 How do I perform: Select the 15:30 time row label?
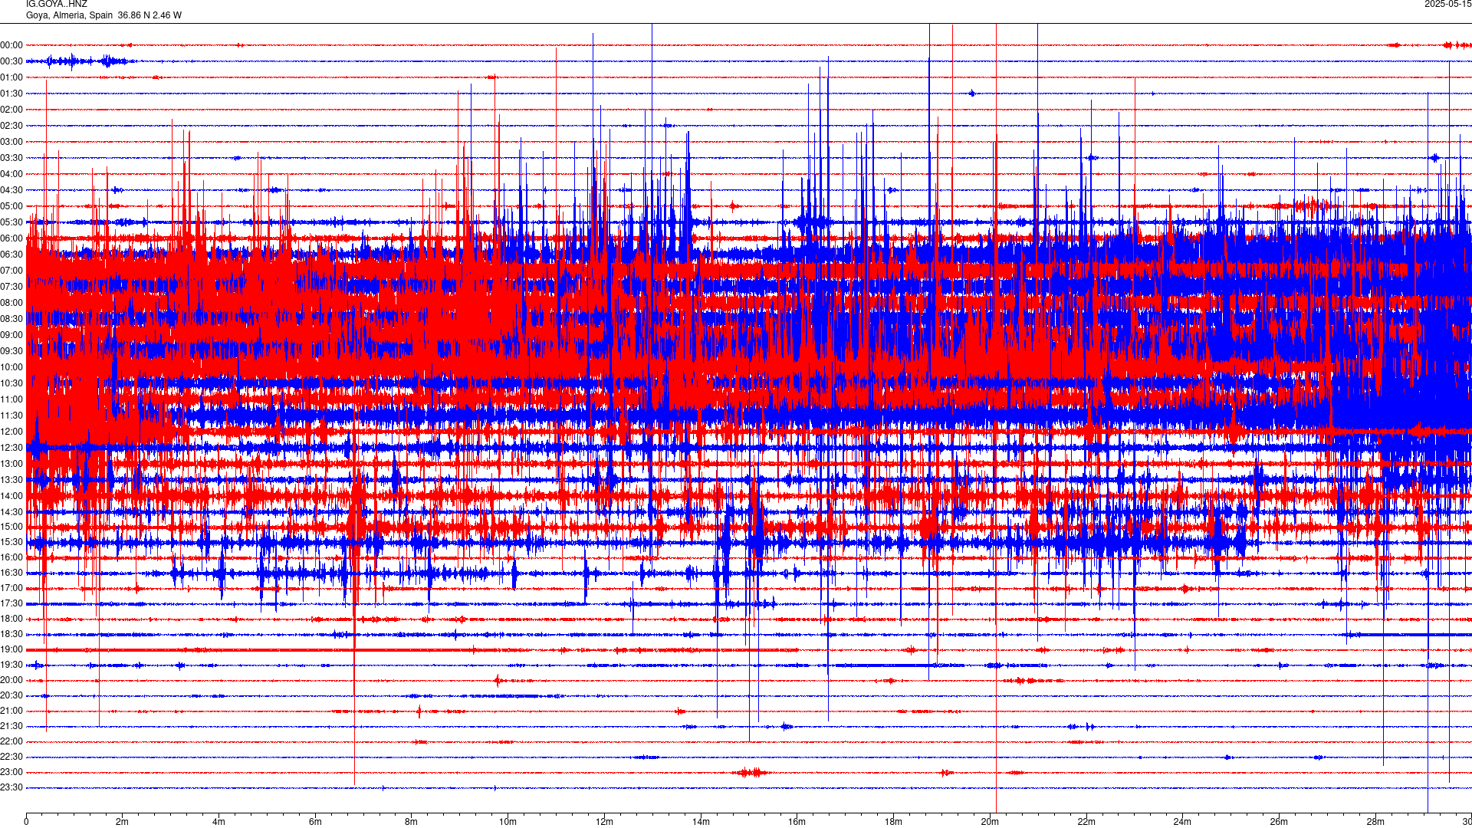click(x=11, y=542)
